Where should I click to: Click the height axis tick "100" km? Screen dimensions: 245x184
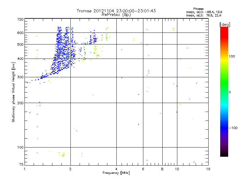tap(20, 147)
